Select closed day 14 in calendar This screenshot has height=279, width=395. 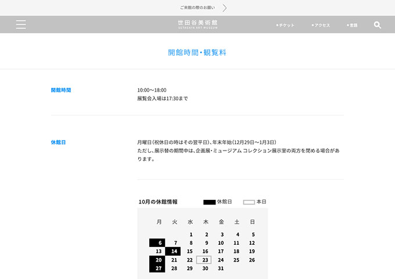[x=173, y=251]
